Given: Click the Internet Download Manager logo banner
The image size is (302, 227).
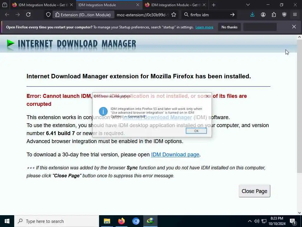Looking at the screenshot, I should point(71,44).
